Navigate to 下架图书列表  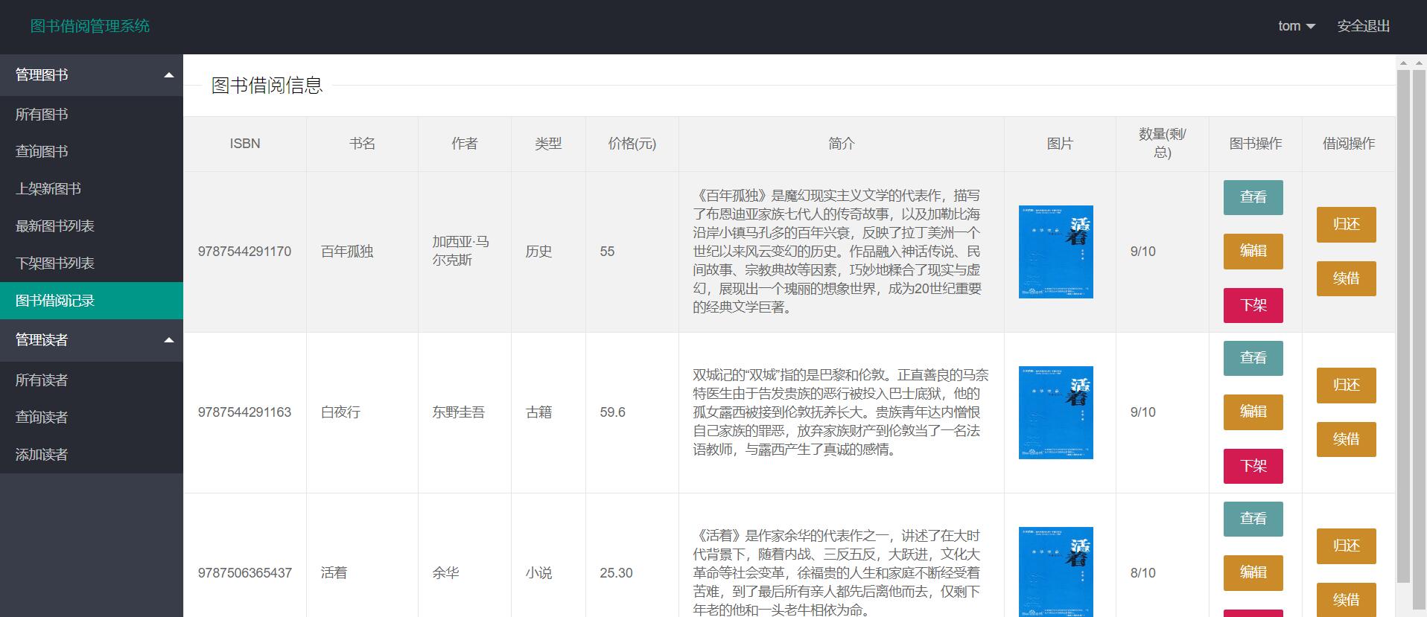(92, 263)
